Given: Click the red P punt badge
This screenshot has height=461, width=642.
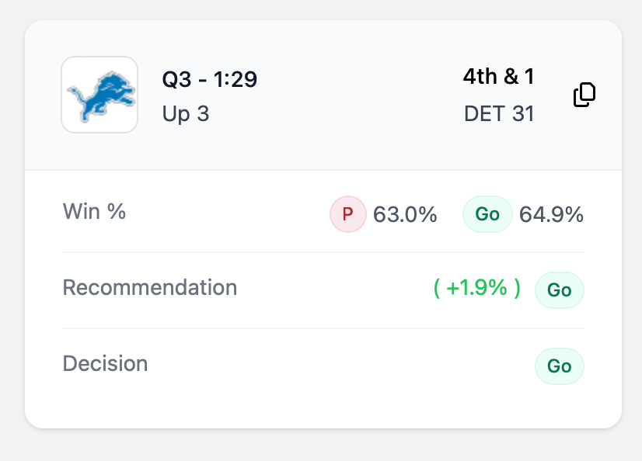Looking at the screenshot, I should point(347,214).
